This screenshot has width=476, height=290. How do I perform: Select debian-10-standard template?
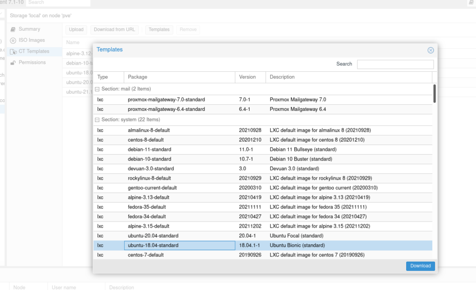[263, 159]
